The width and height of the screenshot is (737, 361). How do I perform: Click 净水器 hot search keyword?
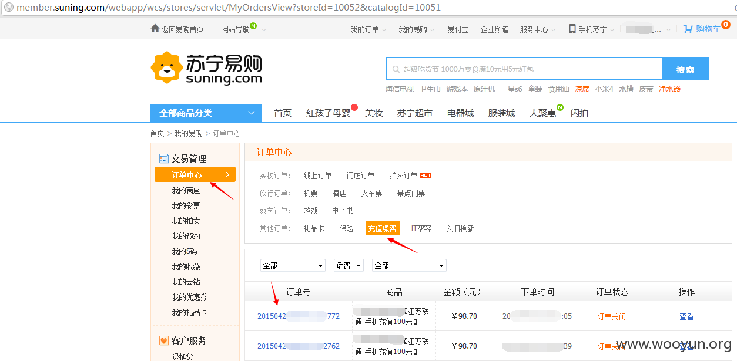[669, 89]
